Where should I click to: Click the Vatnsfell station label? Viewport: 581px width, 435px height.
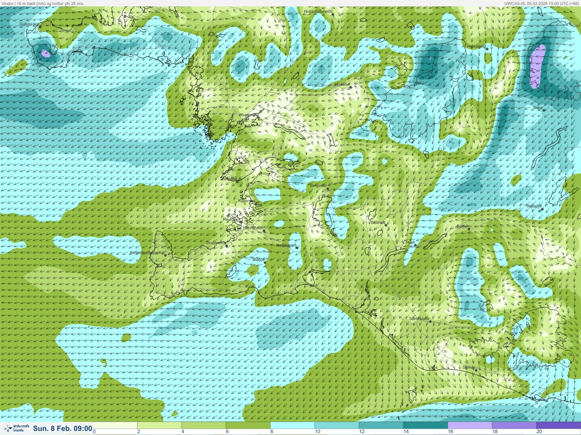(534, 206)
